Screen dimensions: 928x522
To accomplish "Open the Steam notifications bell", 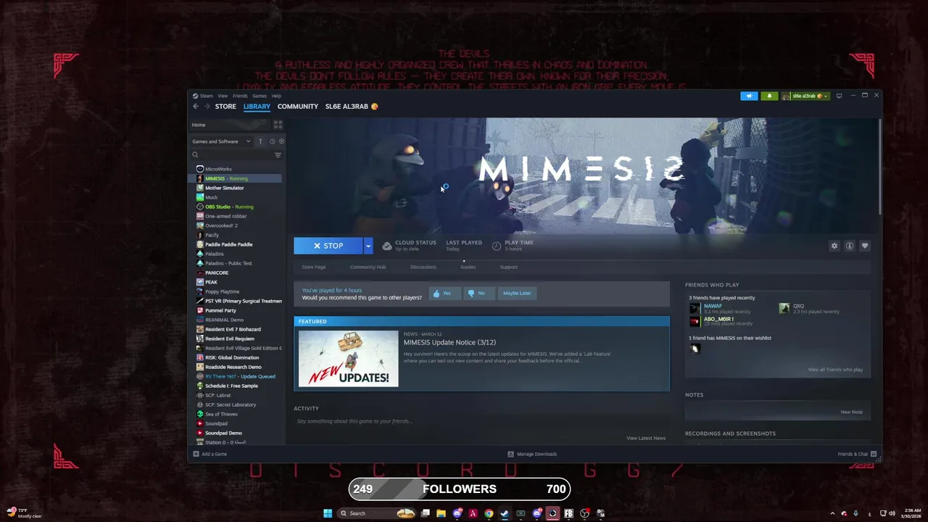I will (769, 96).
